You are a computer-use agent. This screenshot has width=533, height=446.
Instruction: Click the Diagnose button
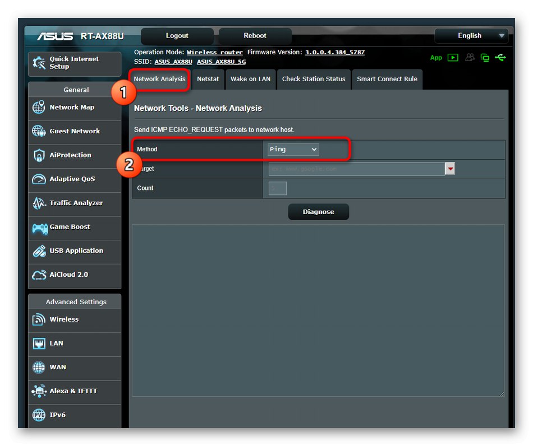[x=319, y=212]
